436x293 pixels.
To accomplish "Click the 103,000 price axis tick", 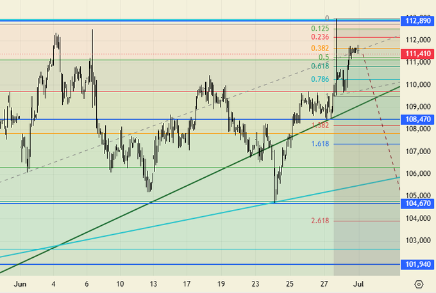I will coord(418,241).
